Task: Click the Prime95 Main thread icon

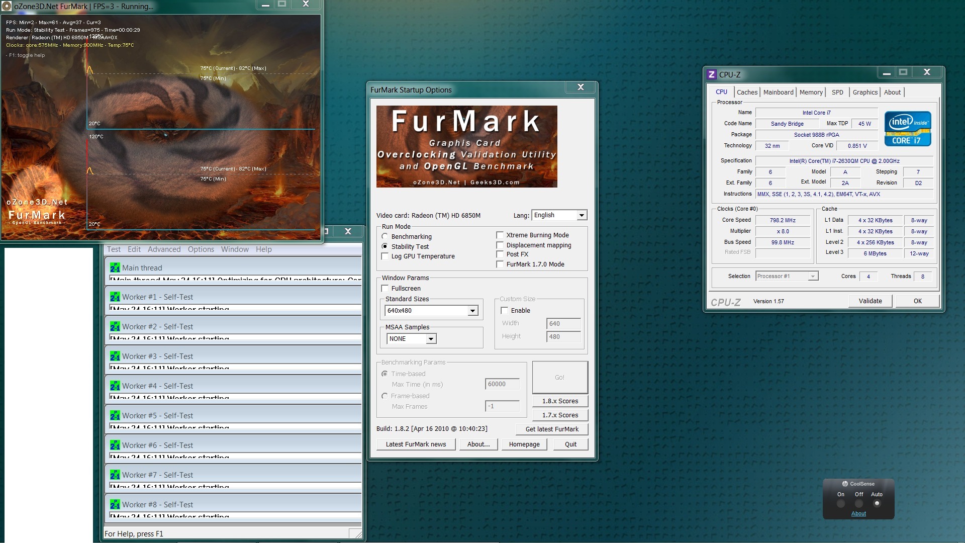Action: point(115,267)
